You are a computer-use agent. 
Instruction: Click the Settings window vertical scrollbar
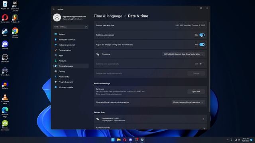pos(210,67)
